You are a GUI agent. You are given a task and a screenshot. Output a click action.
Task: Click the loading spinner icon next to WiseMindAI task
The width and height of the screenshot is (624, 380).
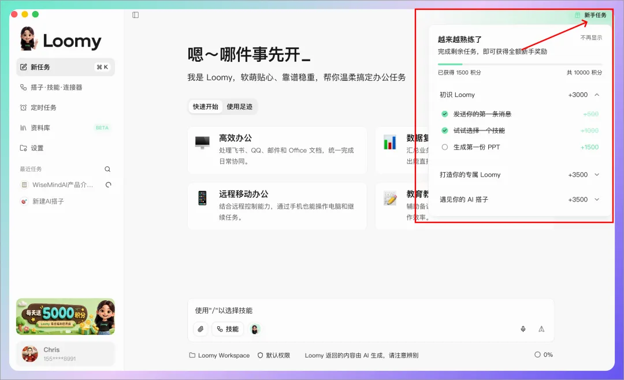coord(108,185)
